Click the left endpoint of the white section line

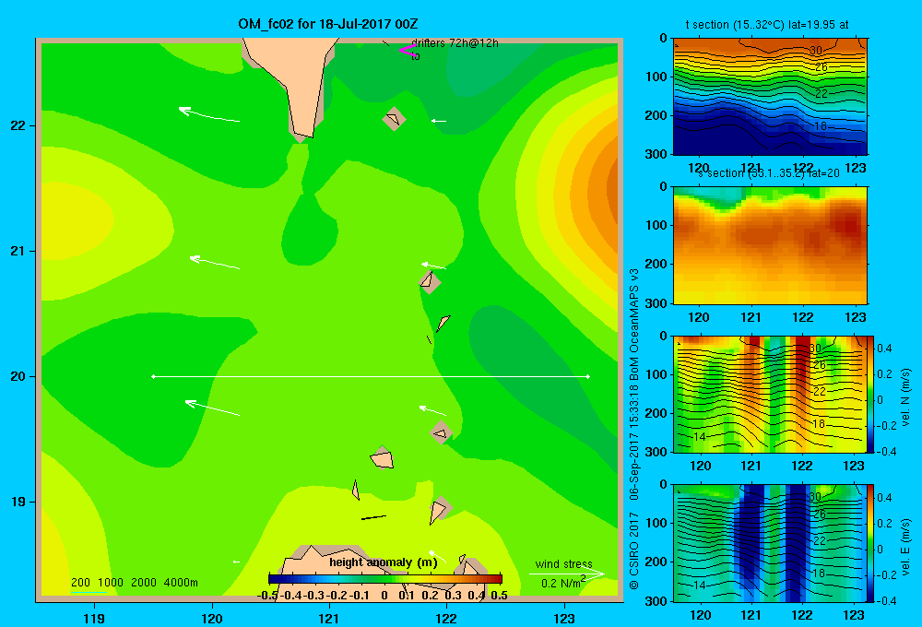point(153,376)
